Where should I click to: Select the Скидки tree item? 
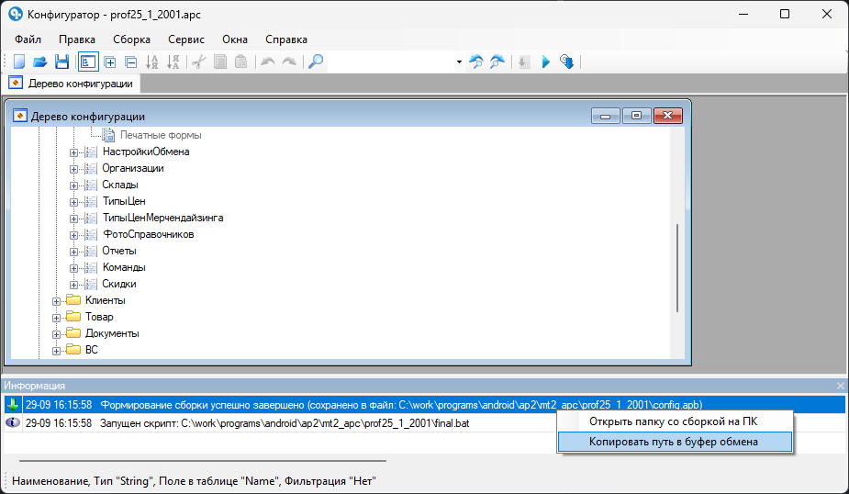119,284
